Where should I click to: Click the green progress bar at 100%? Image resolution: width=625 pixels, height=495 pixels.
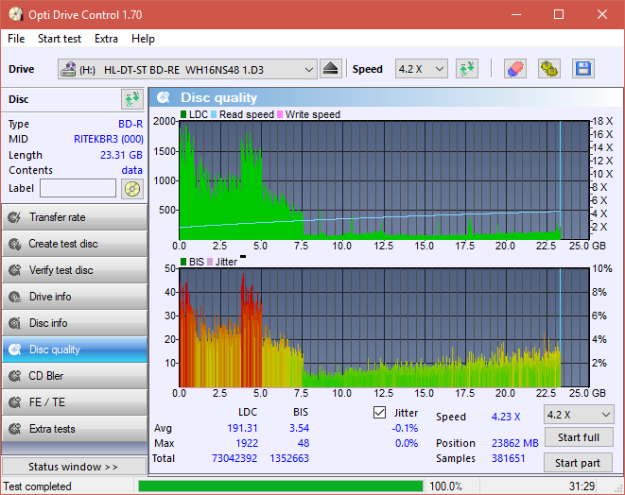pos(281,486)
